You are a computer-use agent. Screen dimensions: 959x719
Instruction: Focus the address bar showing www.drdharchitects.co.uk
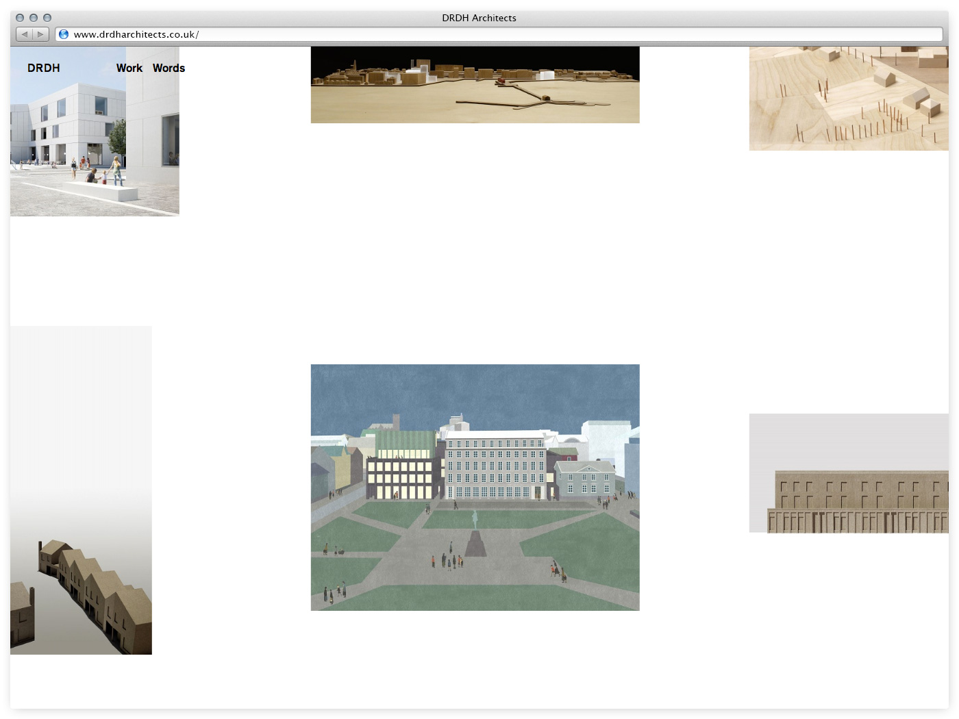point(480,34)
